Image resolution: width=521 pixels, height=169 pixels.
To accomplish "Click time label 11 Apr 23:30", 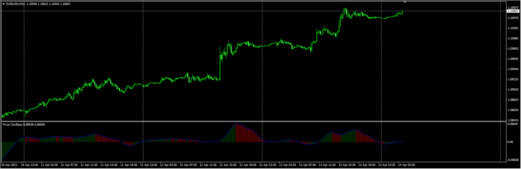I will pyautogui.click(x=149, y=165).
